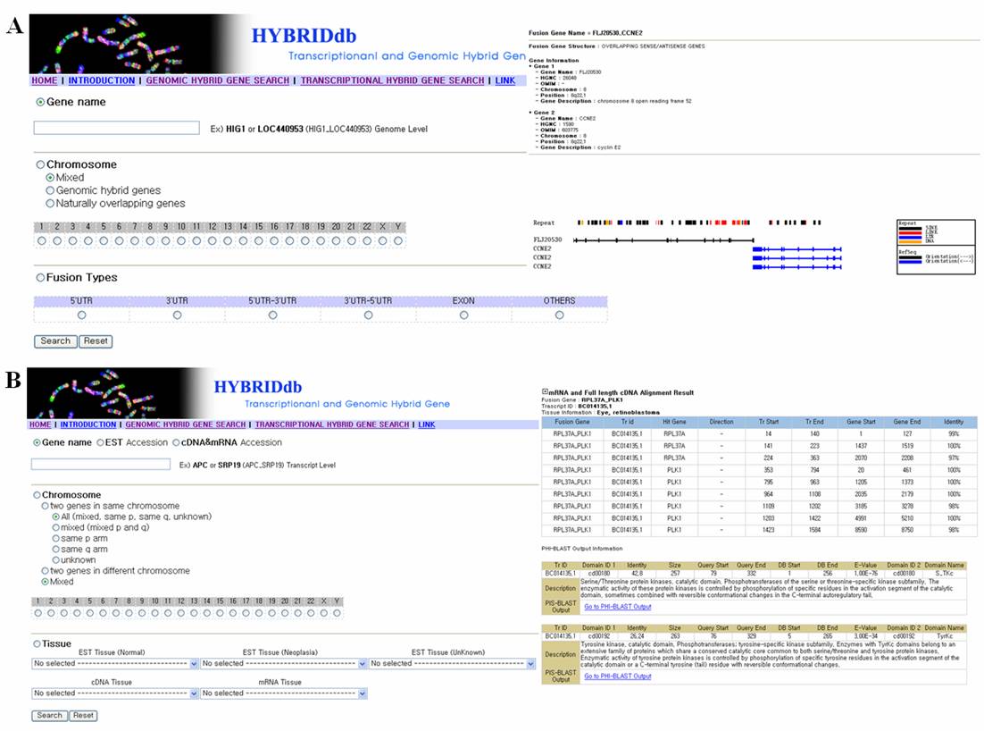The width and height of the screenshot is (984, 731).
Task: Pick the 3'UTR fusion type radio
Action: (177, 315)
